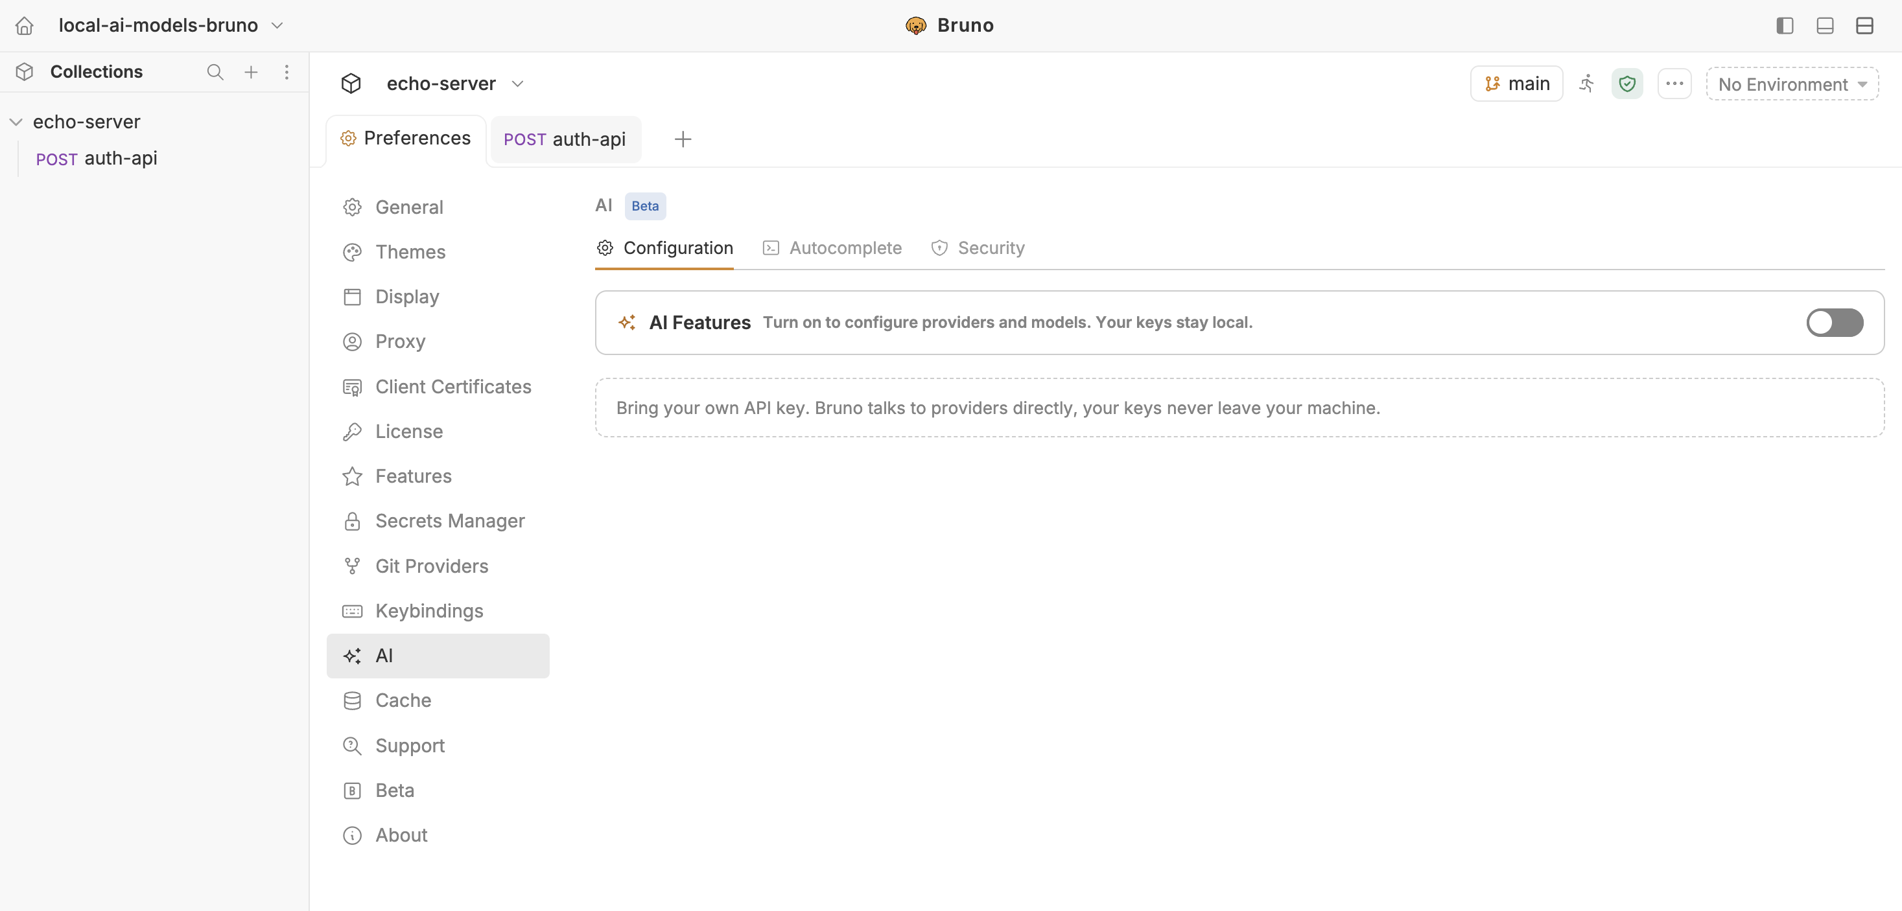Open General preferences
The image size is (1902, 911).
point(438,207)
